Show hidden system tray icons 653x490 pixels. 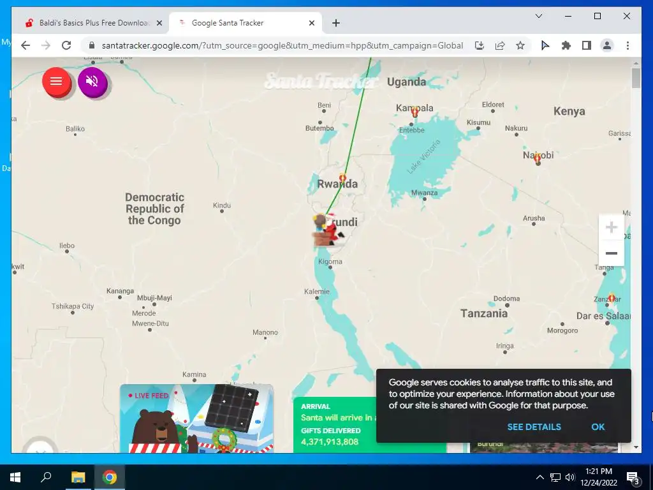[539, 477]
